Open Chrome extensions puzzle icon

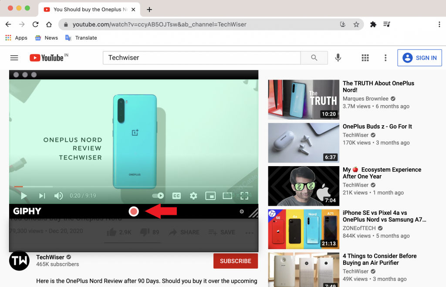pyautogui.click(x=373, y=24)
